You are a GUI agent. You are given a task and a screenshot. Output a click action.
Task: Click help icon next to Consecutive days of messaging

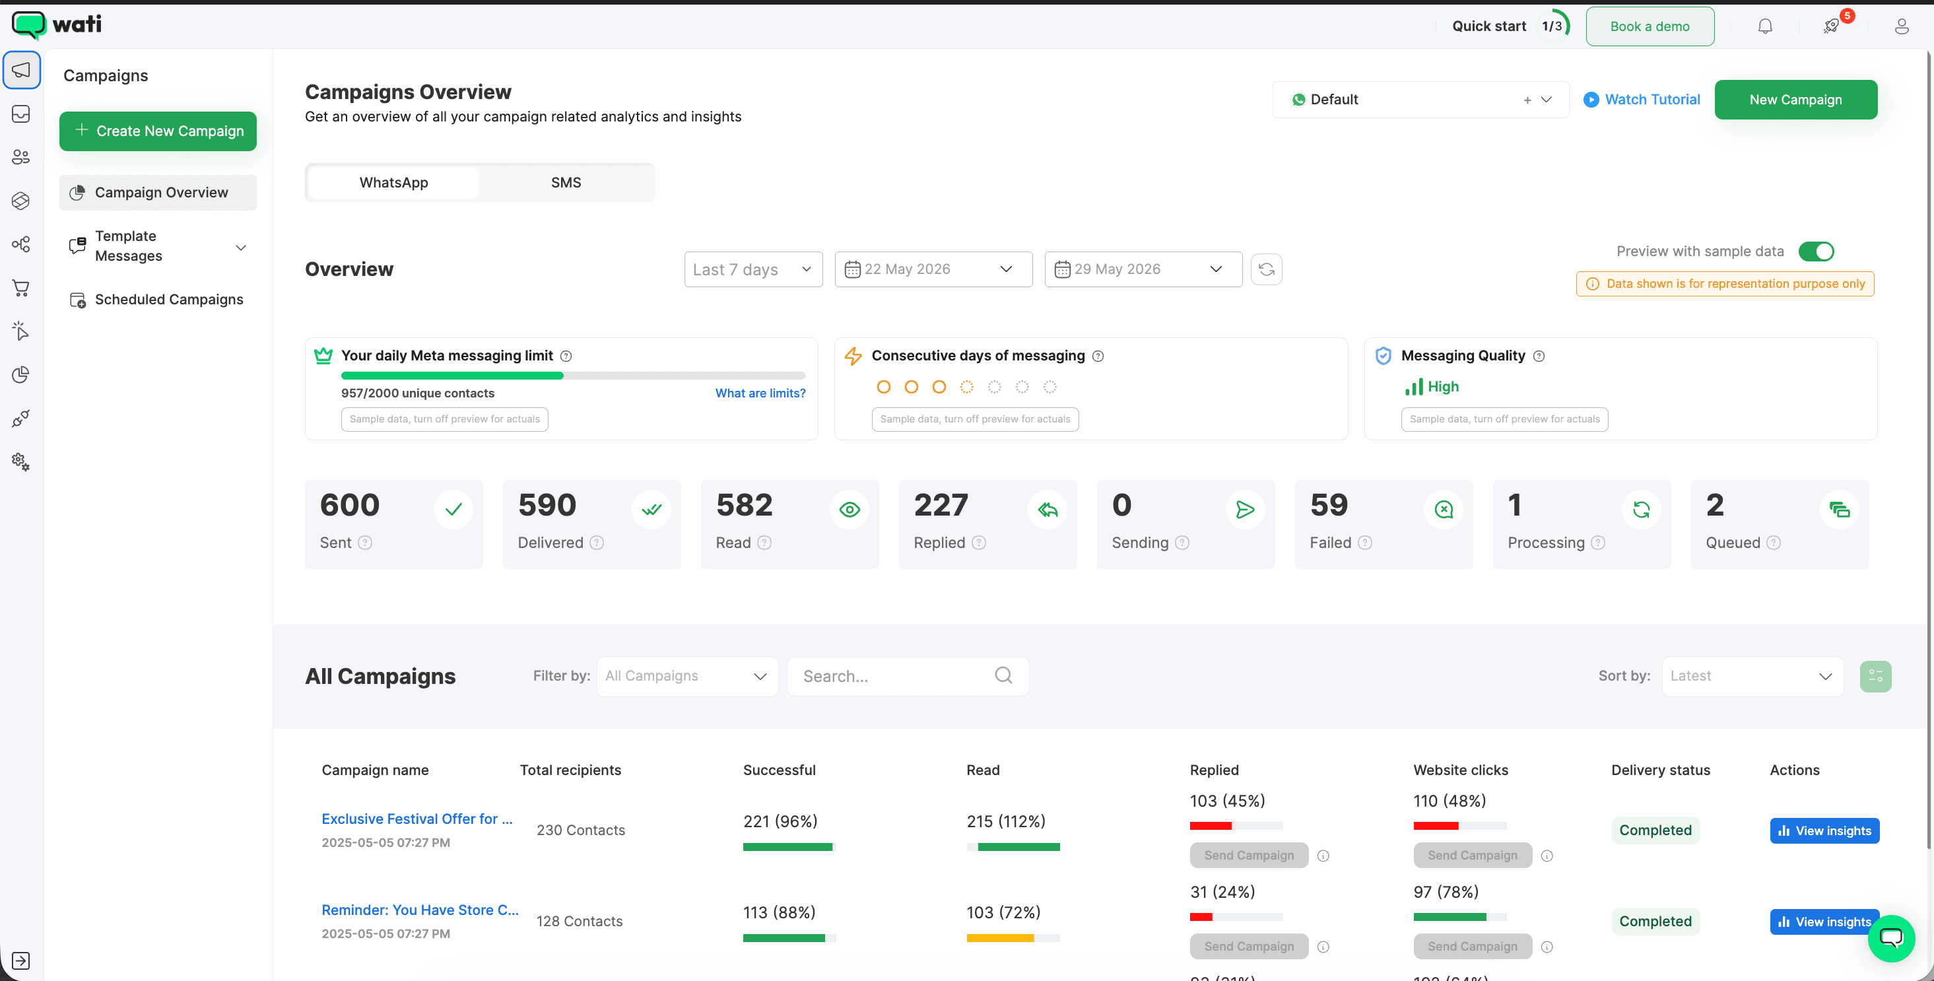click(1098, 356)
